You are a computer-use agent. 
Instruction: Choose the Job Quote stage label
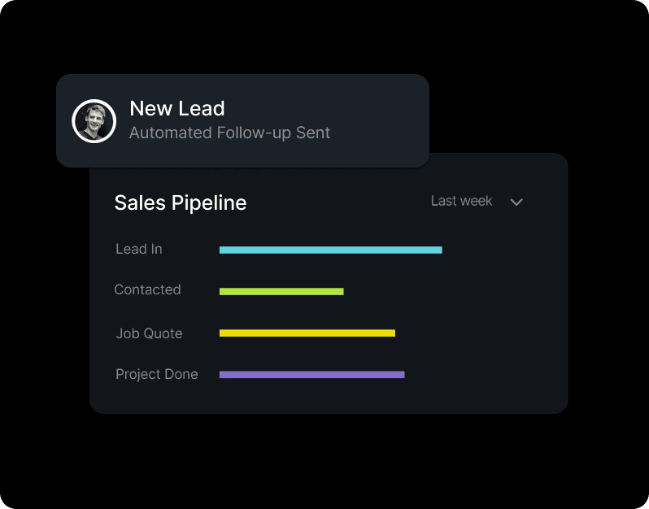(149, 333)
